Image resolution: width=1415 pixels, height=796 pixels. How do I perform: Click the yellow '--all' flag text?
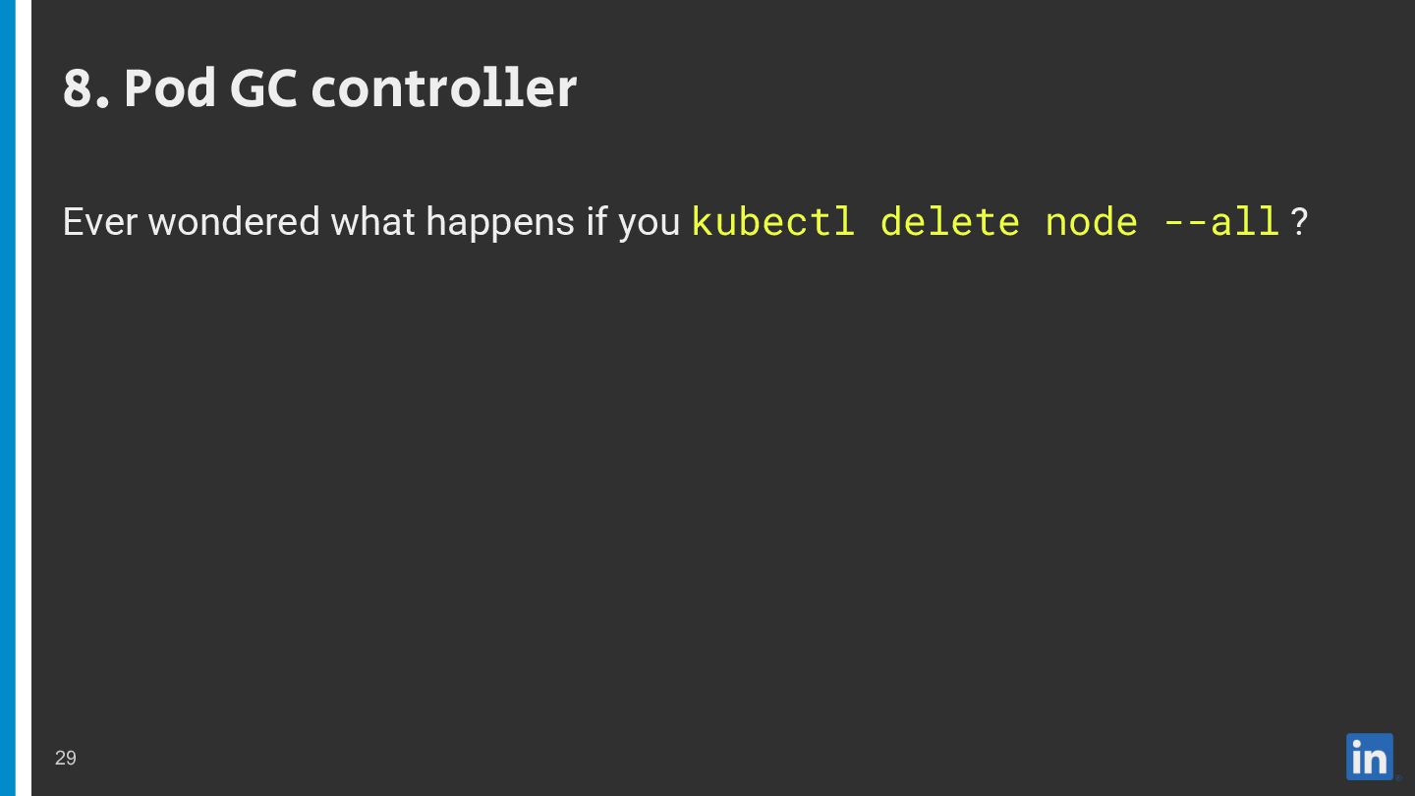coord(1221,222)
